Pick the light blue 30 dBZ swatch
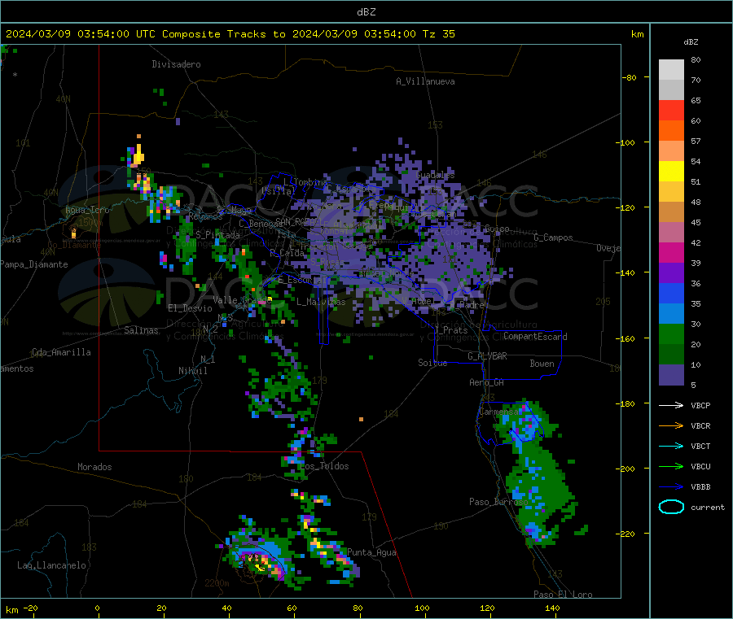The height and width of the screenshot is (619, 733). point(671,314)
